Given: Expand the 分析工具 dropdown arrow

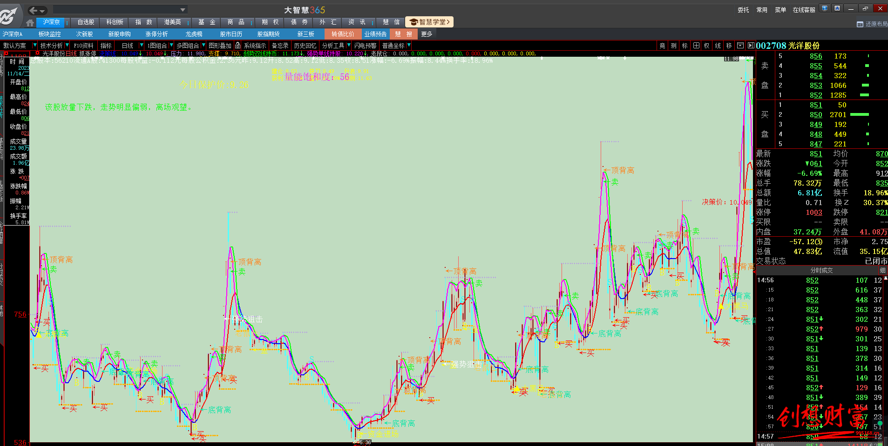Looking at the screenshot, I should 348,45.
